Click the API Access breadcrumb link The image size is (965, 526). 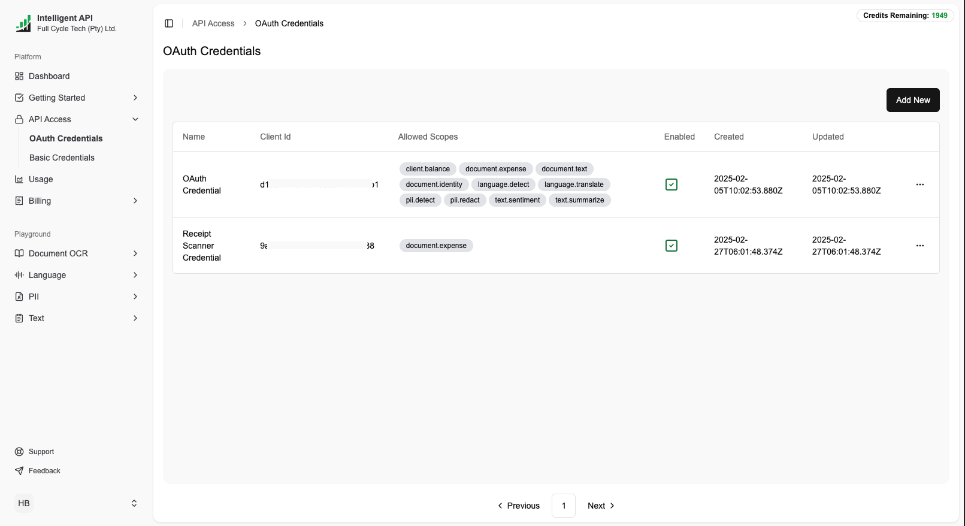[x=213, y=23]
